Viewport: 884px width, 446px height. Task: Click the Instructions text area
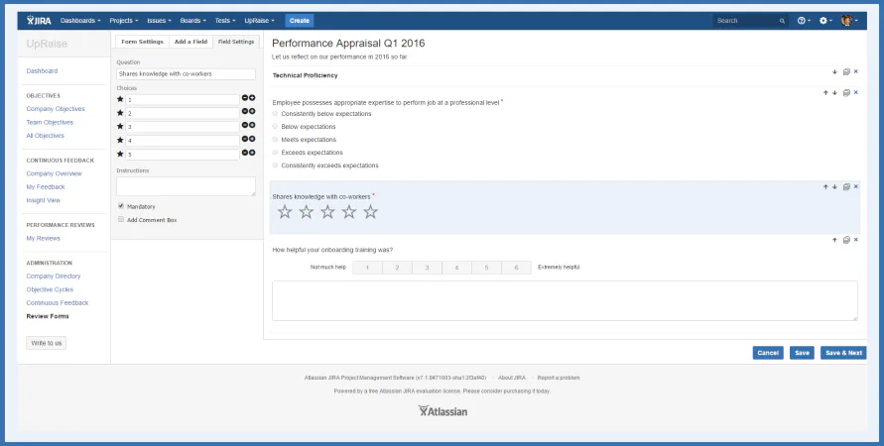[187, 186]
